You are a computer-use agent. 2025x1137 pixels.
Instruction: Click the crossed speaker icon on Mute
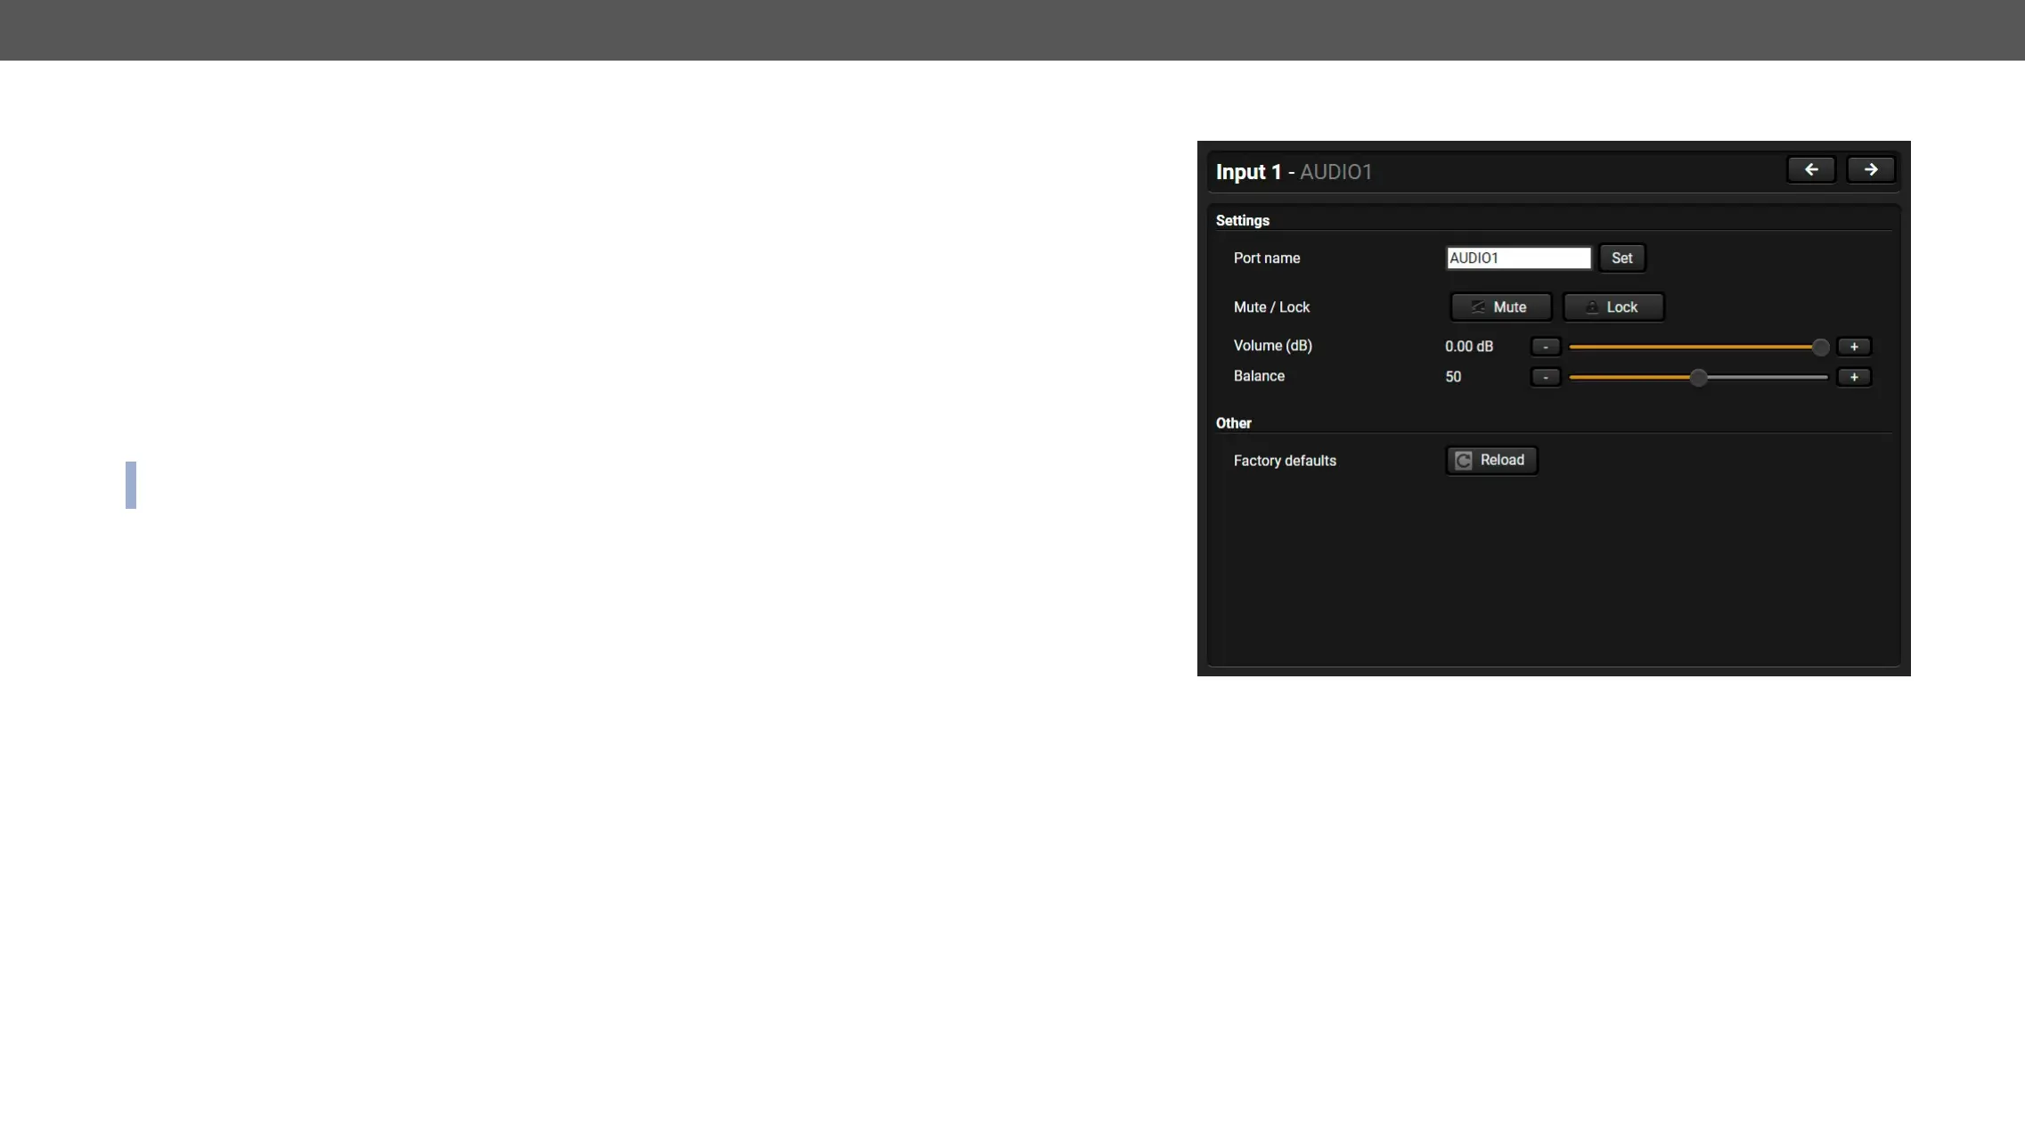point(1478,307)
